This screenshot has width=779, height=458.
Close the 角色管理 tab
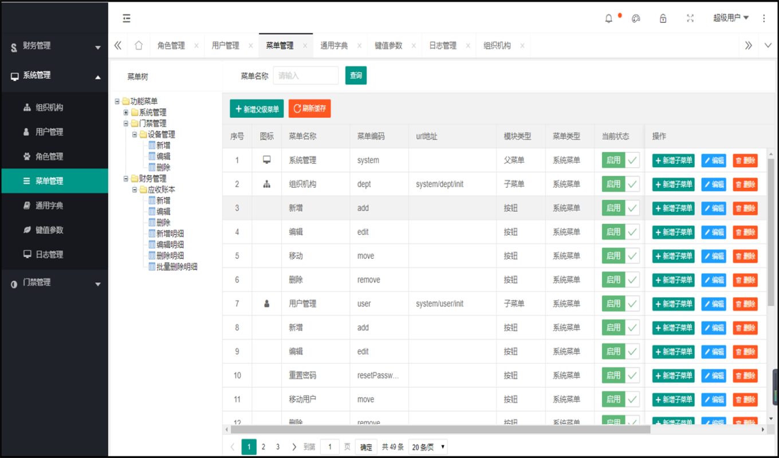click(x=196, y=46)
